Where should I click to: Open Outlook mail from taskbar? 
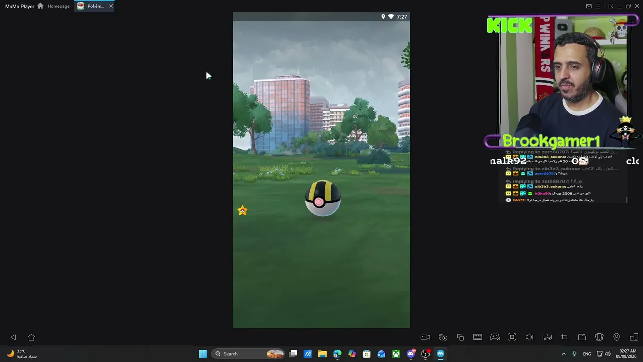[x=381, y=354]
